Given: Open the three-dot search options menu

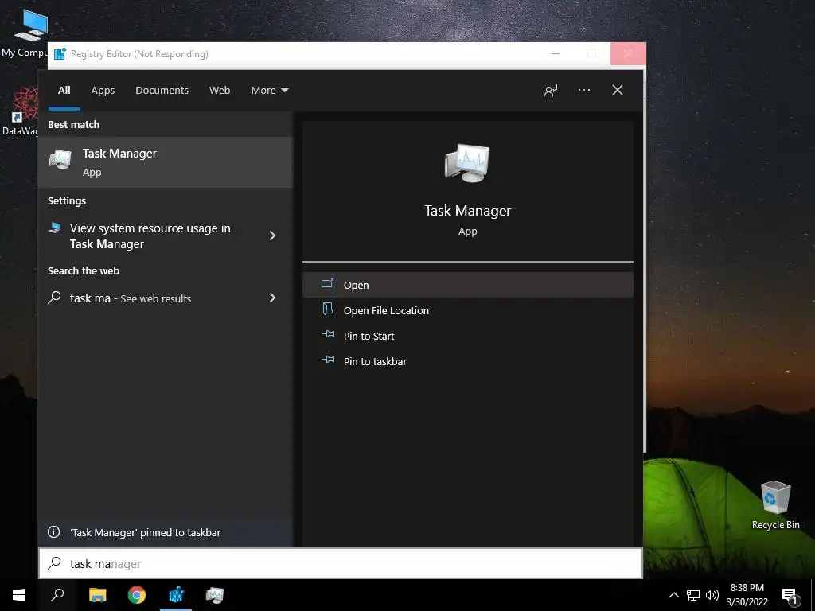Looking at the screenshot, I should click(583, 91).
